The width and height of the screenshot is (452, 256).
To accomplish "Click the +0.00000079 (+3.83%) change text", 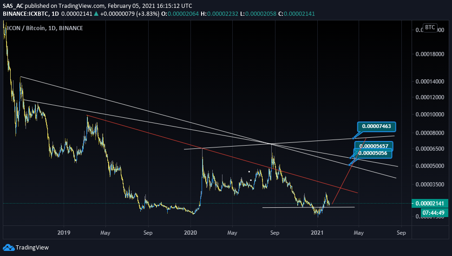I will click(x=130, y=14).
